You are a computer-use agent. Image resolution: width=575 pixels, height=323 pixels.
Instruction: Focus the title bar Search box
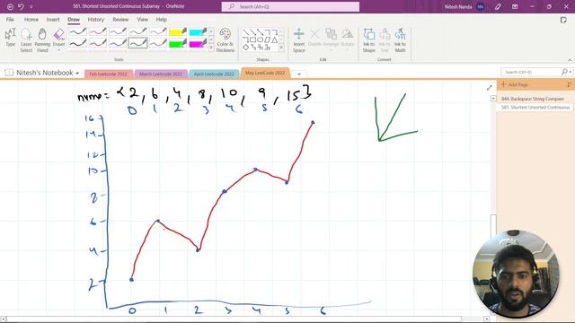[x=290, y=6]
